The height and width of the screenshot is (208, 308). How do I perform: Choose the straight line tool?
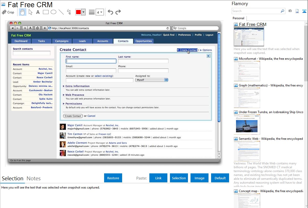[x=61, y=12]
